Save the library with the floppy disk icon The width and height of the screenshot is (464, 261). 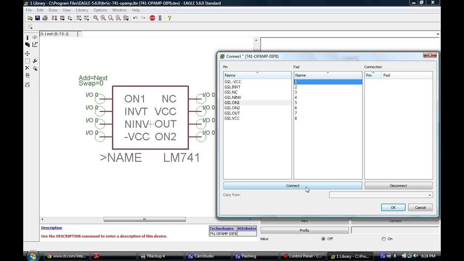pos(37,18)
